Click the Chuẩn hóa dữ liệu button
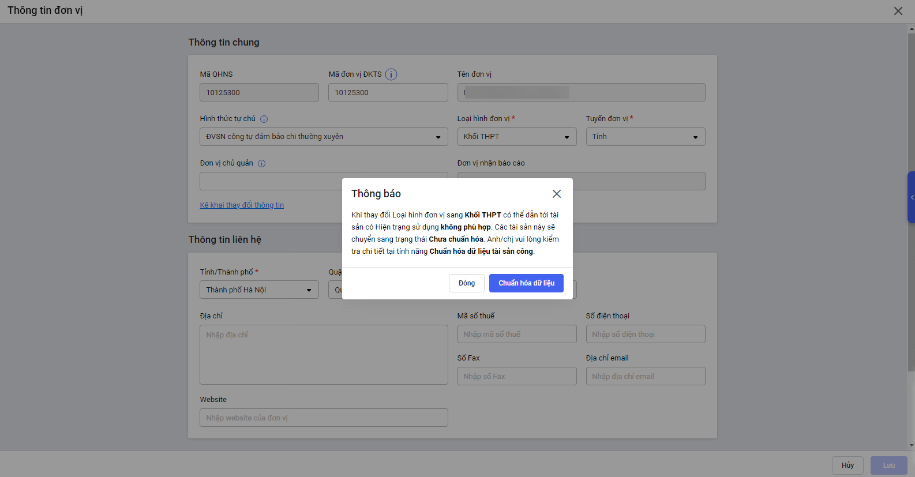The height and width of the screenshot is (477, 915). coord(526,283)
